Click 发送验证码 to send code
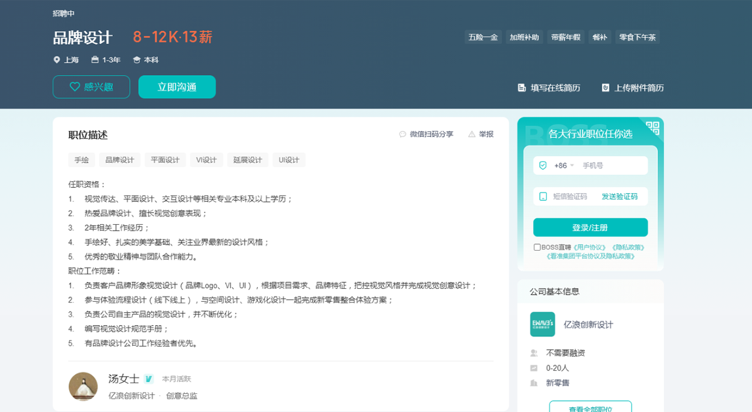Screen dimensions: 752x412 (619, 197)
